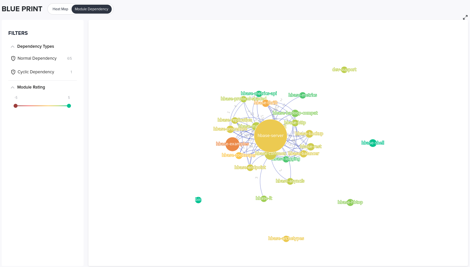Toggle the Normal Dependency filter
This screenshot has height=267, width=470.
[41, 58]
